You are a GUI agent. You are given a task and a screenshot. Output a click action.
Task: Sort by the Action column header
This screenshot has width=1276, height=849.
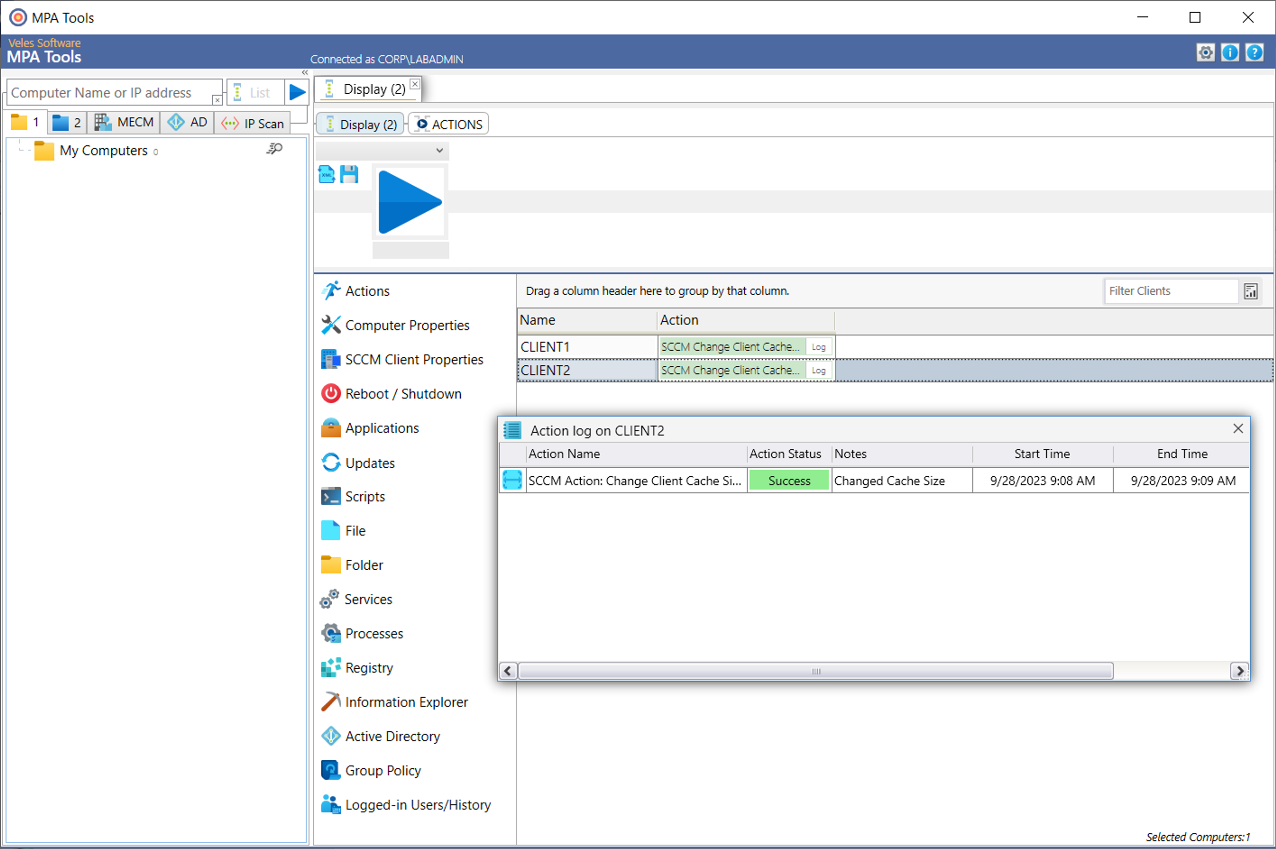coord(746,320)
